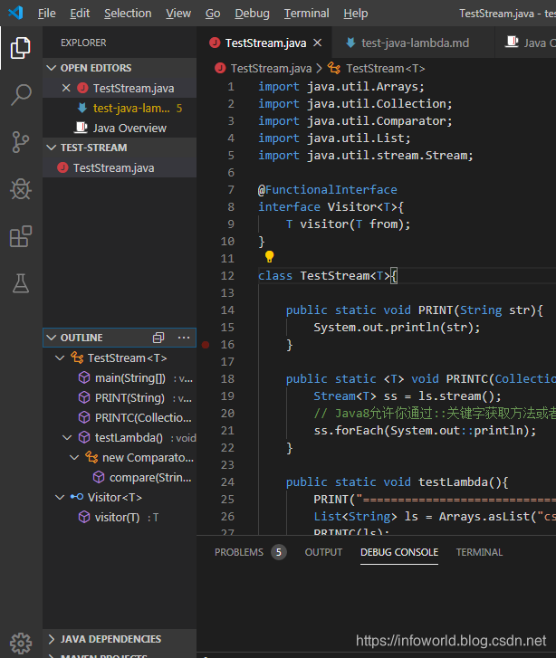Collapse the new Comparator outline node
Image resolution: width=556 pixels, height=658 pixels.
pos(74,457)
